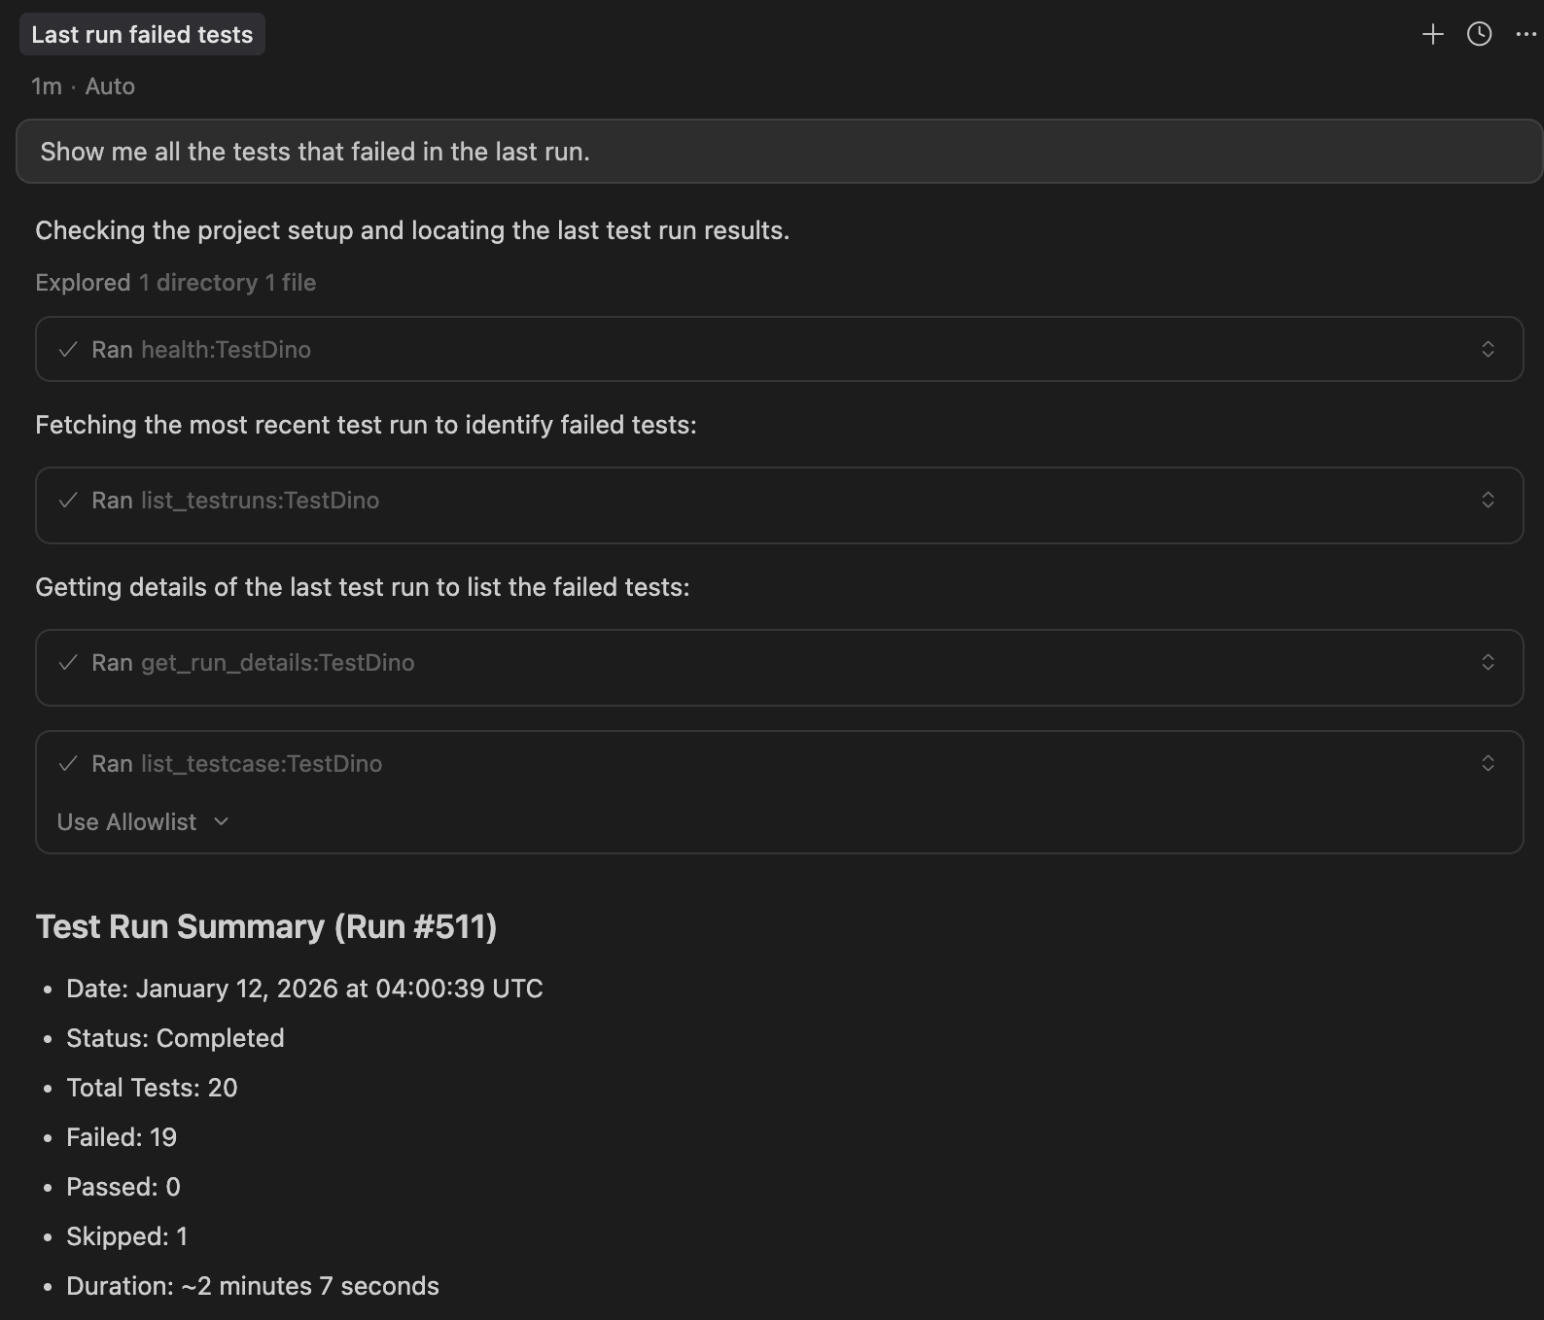Click the Test Run Summary heading

point(265,926)
